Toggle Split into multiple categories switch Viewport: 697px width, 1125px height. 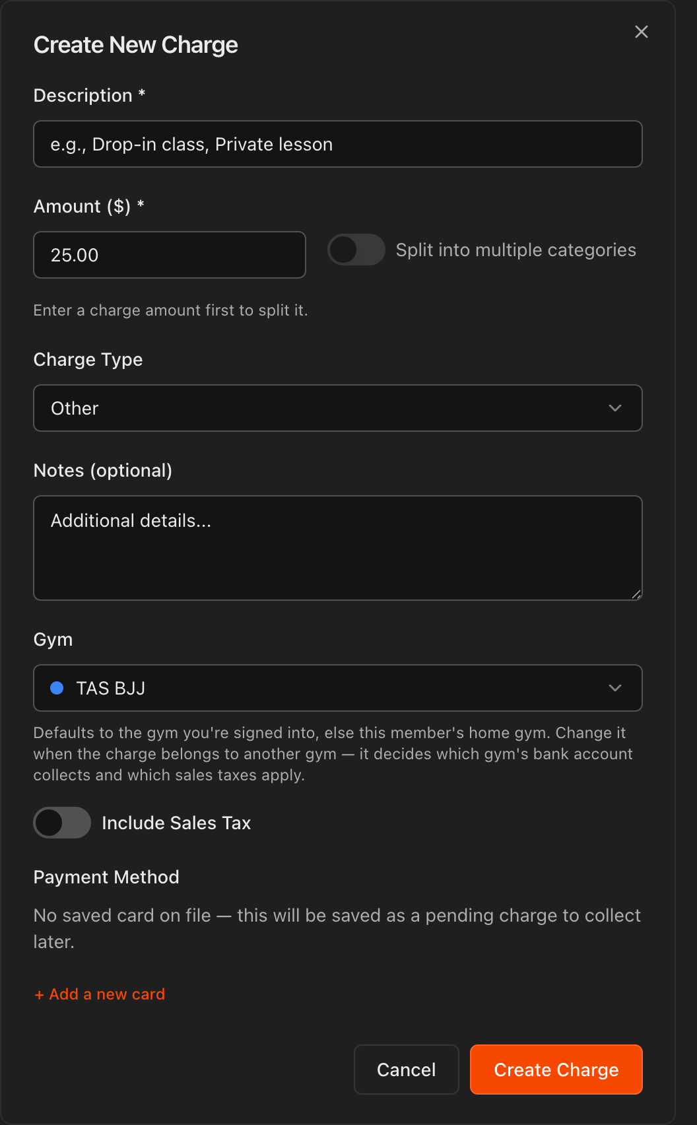click(356, 250)
